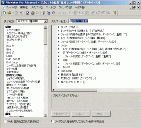Open the ファイル(F) menu

12,7
